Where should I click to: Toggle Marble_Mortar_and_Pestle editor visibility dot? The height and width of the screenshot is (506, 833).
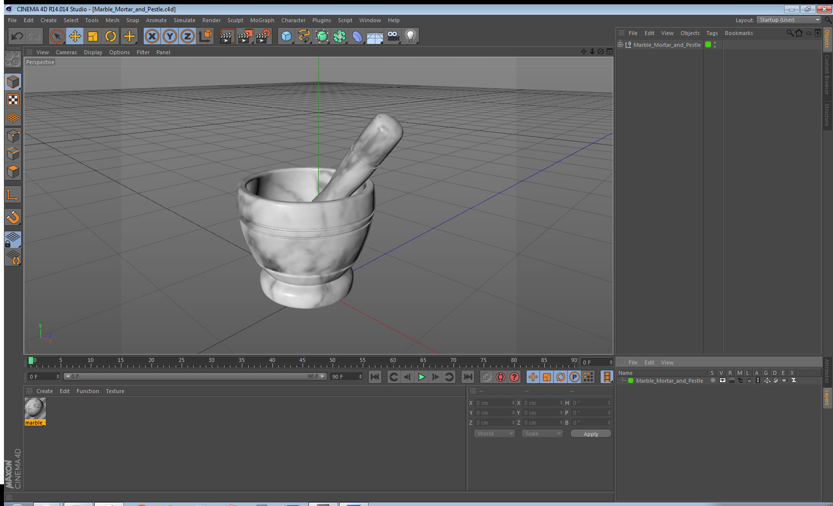tap(715, 42)
